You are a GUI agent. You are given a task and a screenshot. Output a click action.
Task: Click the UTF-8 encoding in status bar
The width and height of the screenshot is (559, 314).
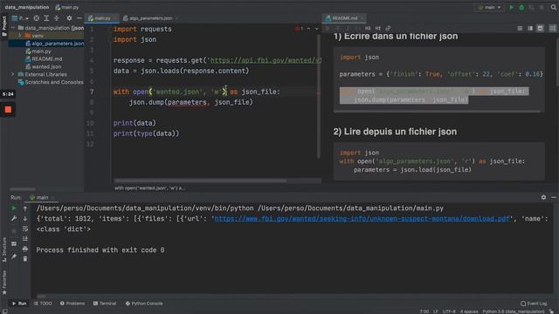449,311
